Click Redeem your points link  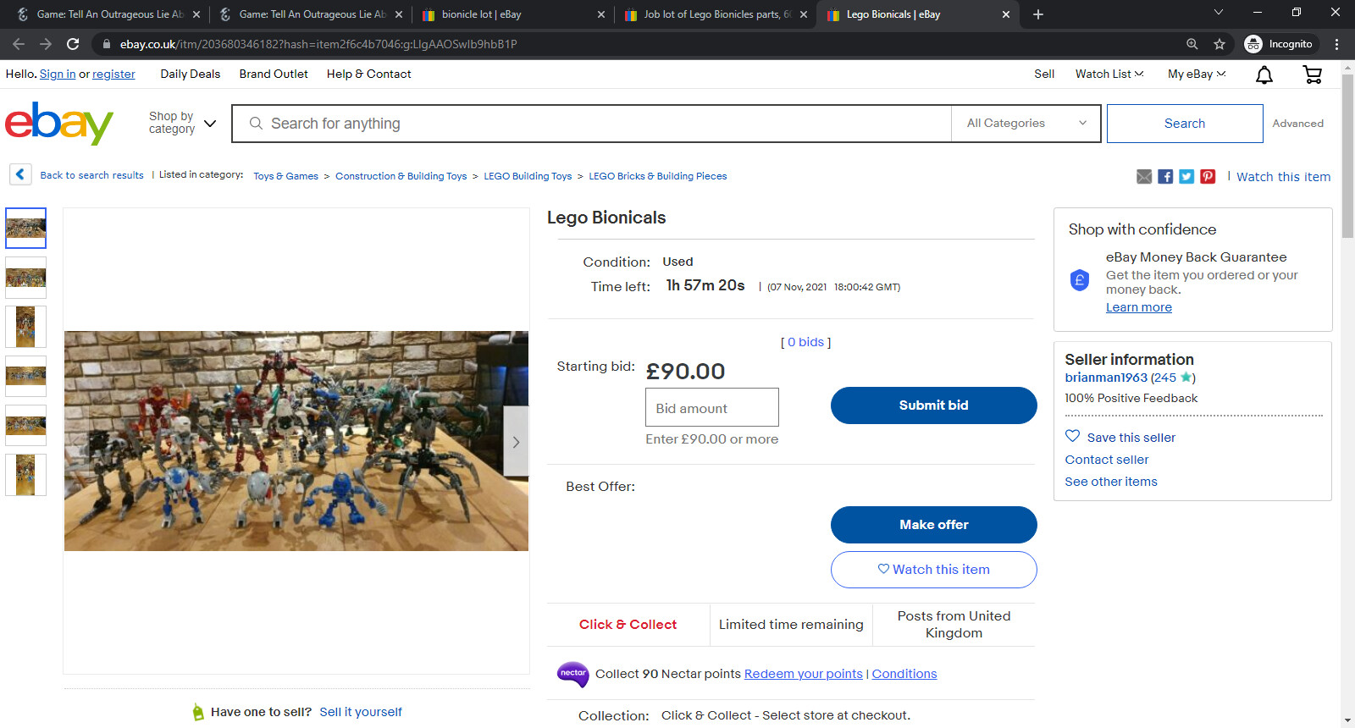804,674
